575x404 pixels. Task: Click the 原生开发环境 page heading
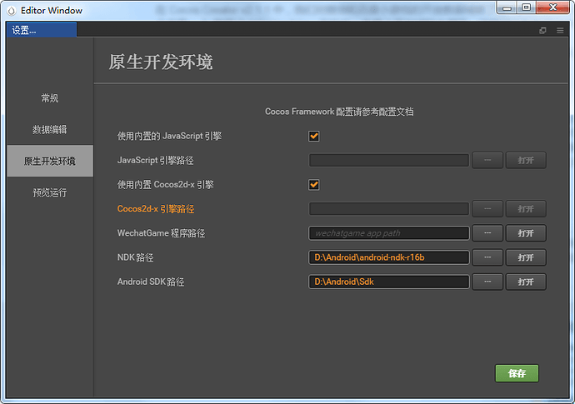[161, 62]
